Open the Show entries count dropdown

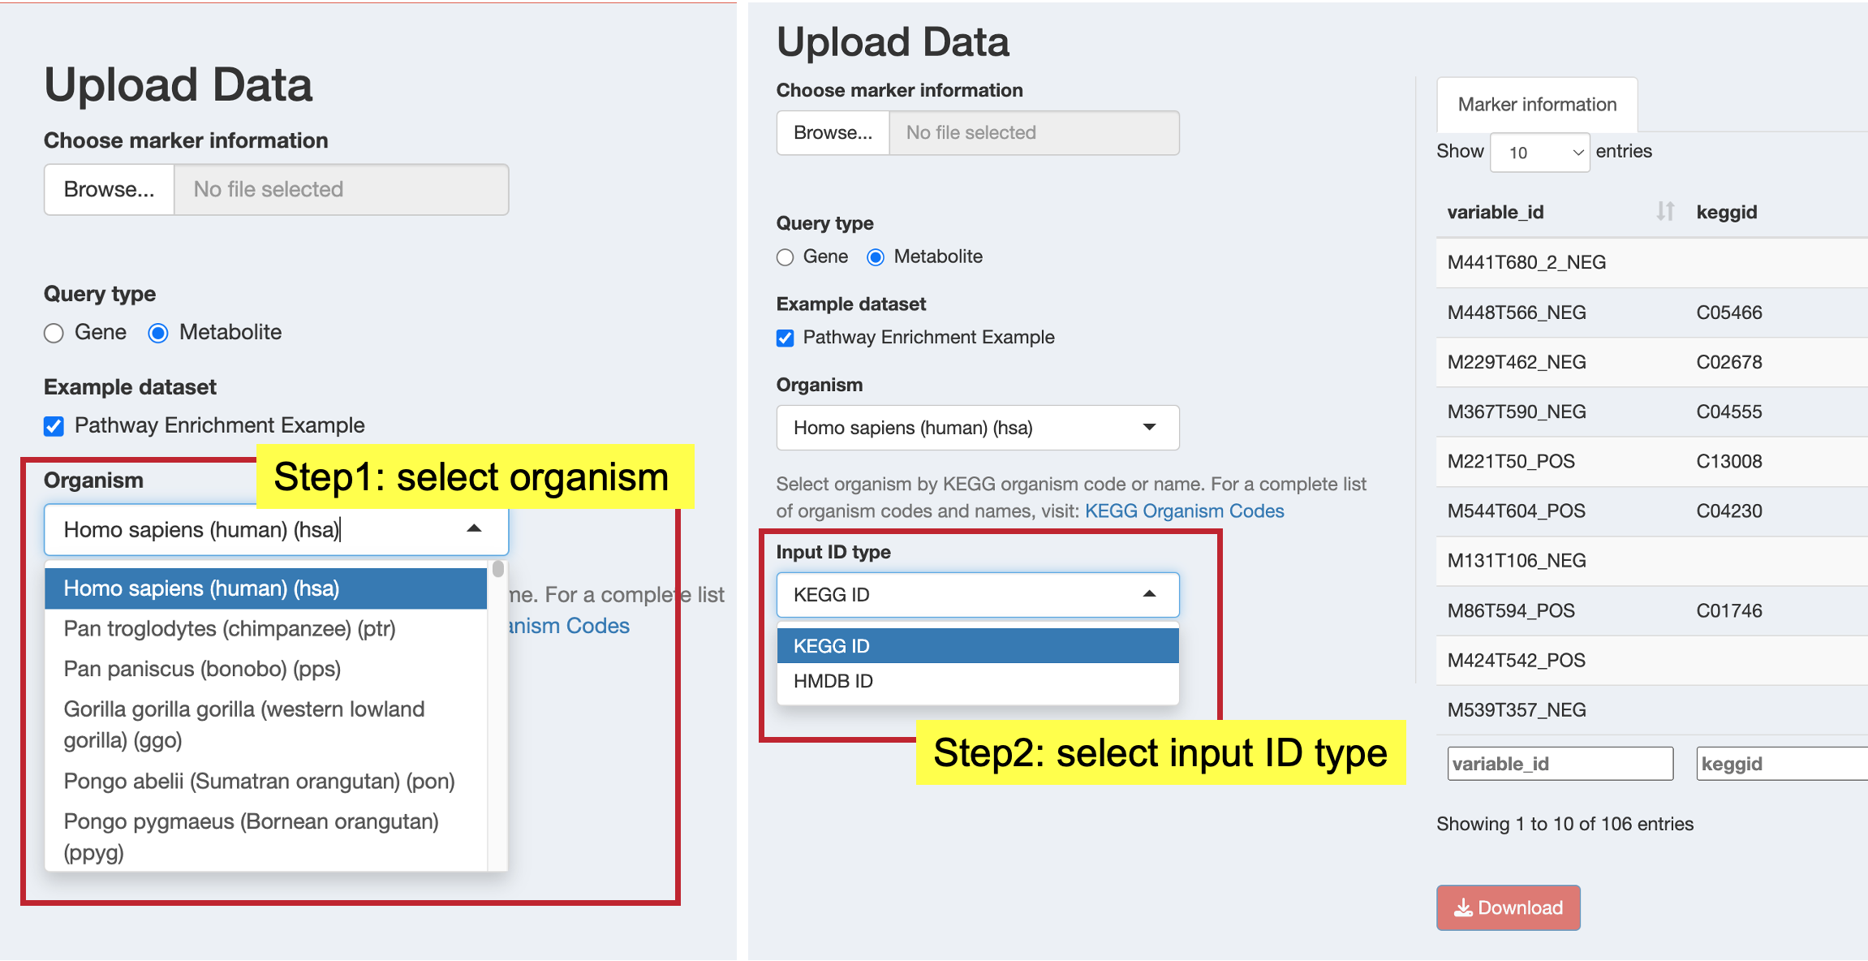pos(1540,153)
